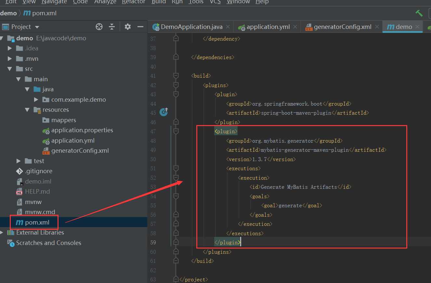Close the demo editor tab

click(418, 27)
